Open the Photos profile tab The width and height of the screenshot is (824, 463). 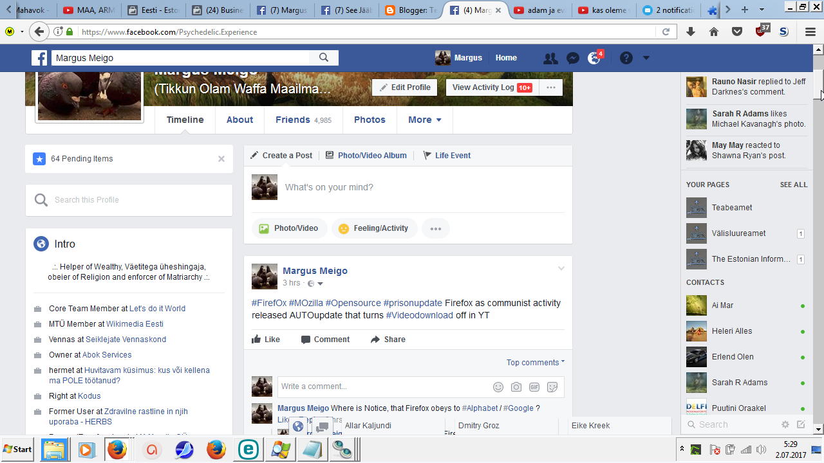click(x=370, y=120)
